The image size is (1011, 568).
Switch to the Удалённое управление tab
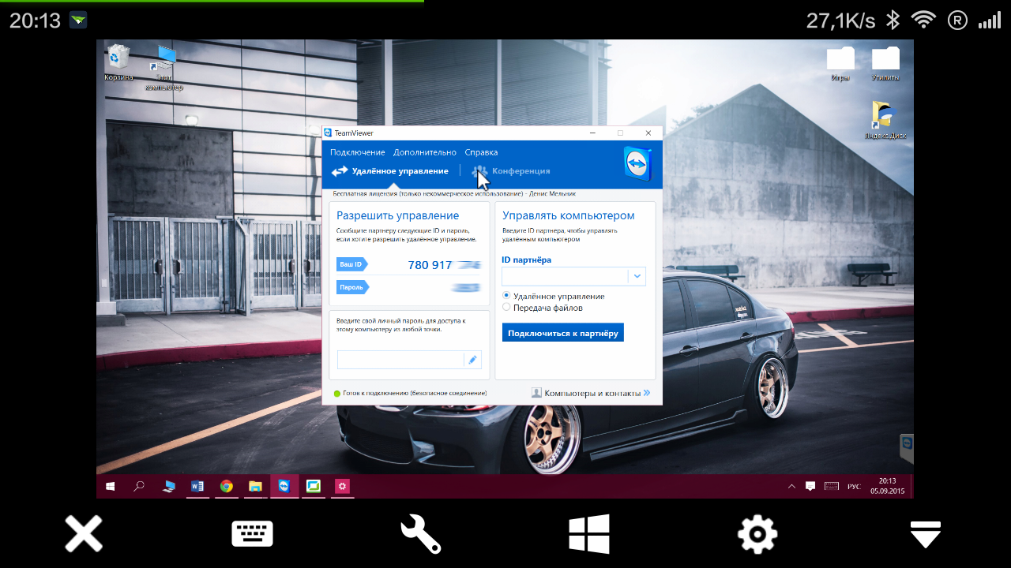[x=390, y=171]
